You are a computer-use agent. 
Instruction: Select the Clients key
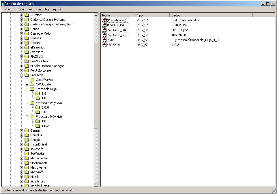point(35,43)
